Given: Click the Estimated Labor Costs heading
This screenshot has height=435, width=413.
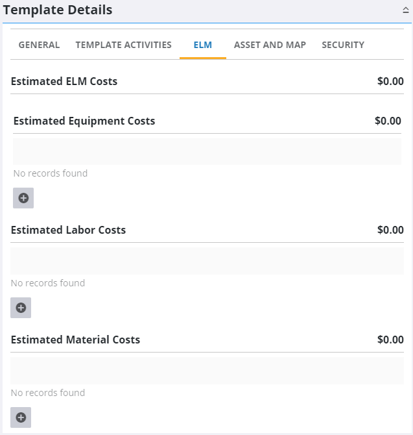Looking at the screenshot, I should (x=68, y=230).
